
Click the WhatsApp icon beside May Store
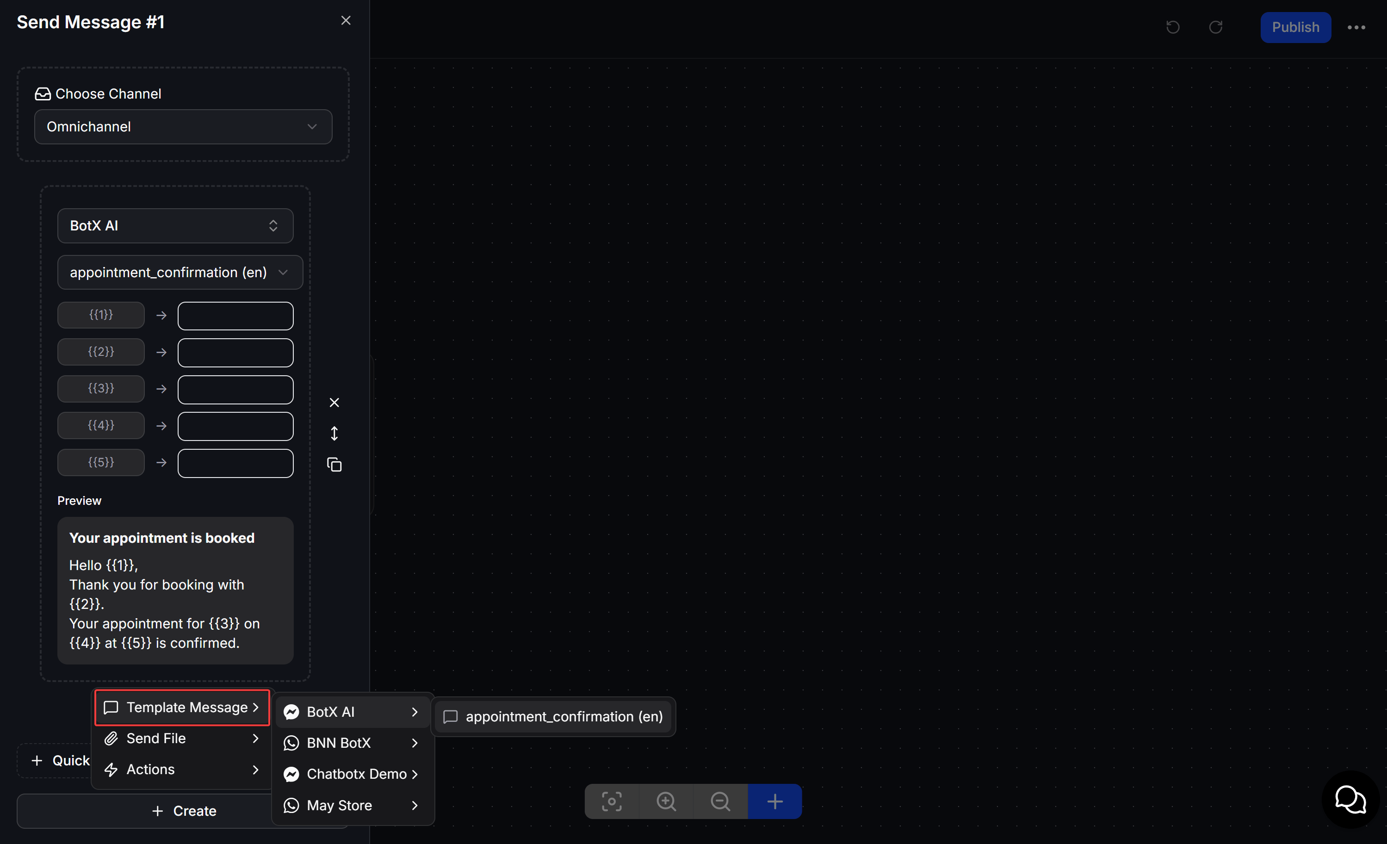pos(291,805)
